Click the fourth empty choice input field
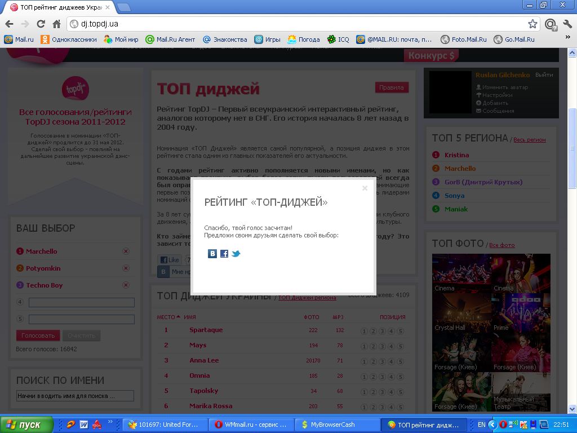Viewport: 577px width, 433px height. coord(82,302)
